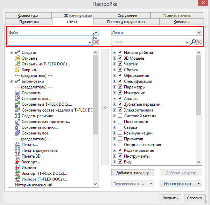Select the Зубчатые передачи tree row
Image resolution: width=210 pixels, height=205 pixels.
pos(142,104)
